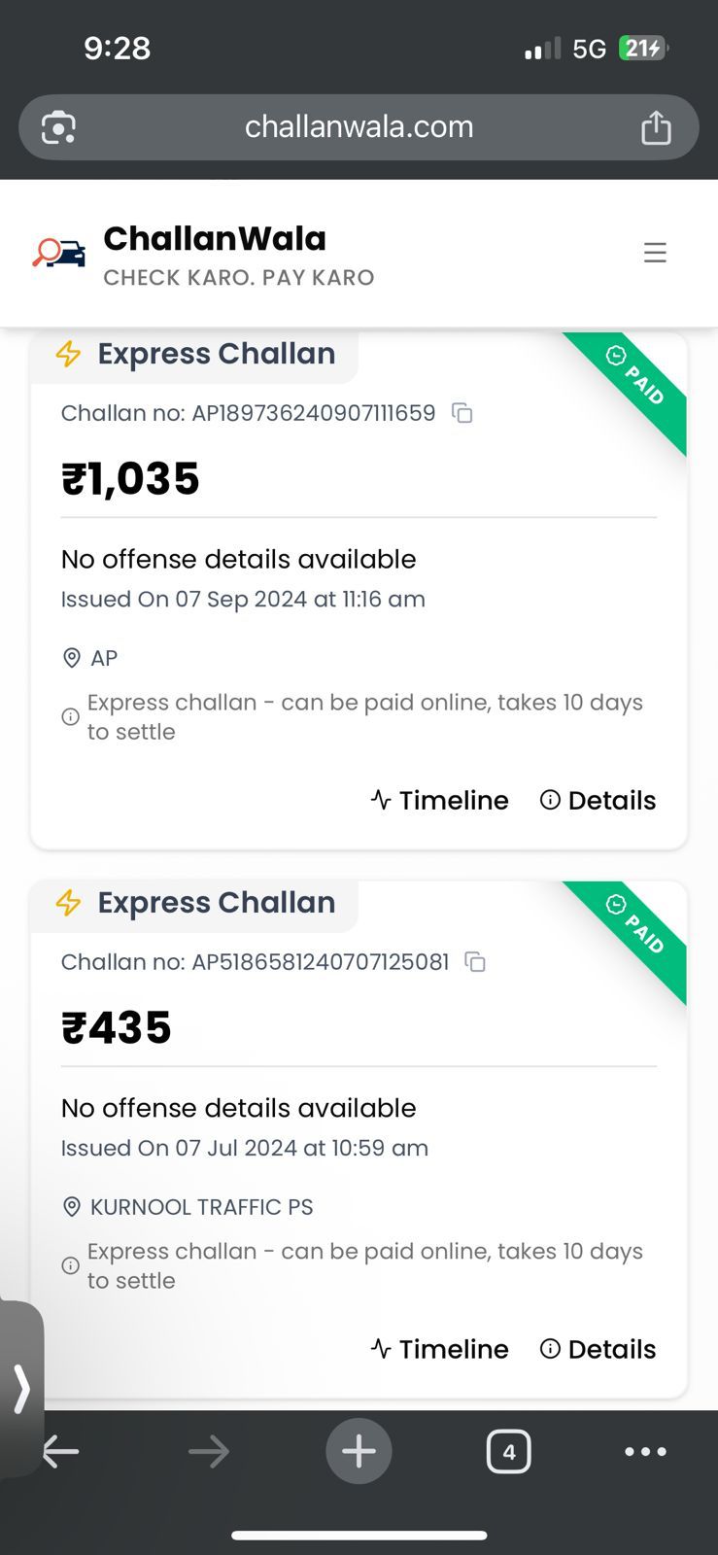This screenshot has height=1555, width=718.
Task: Open browser more options (three dots)
Action: coord(645,1451)
